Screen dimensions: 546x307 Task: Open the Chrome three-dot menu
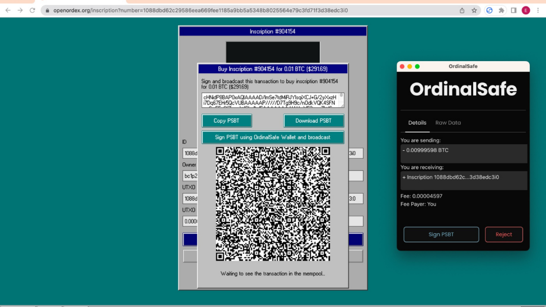pos(538,11)
